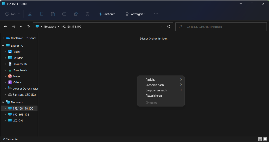Screen dimensions: 269x142
Task: Open the Sortieren dropdown
Action: 108,14
